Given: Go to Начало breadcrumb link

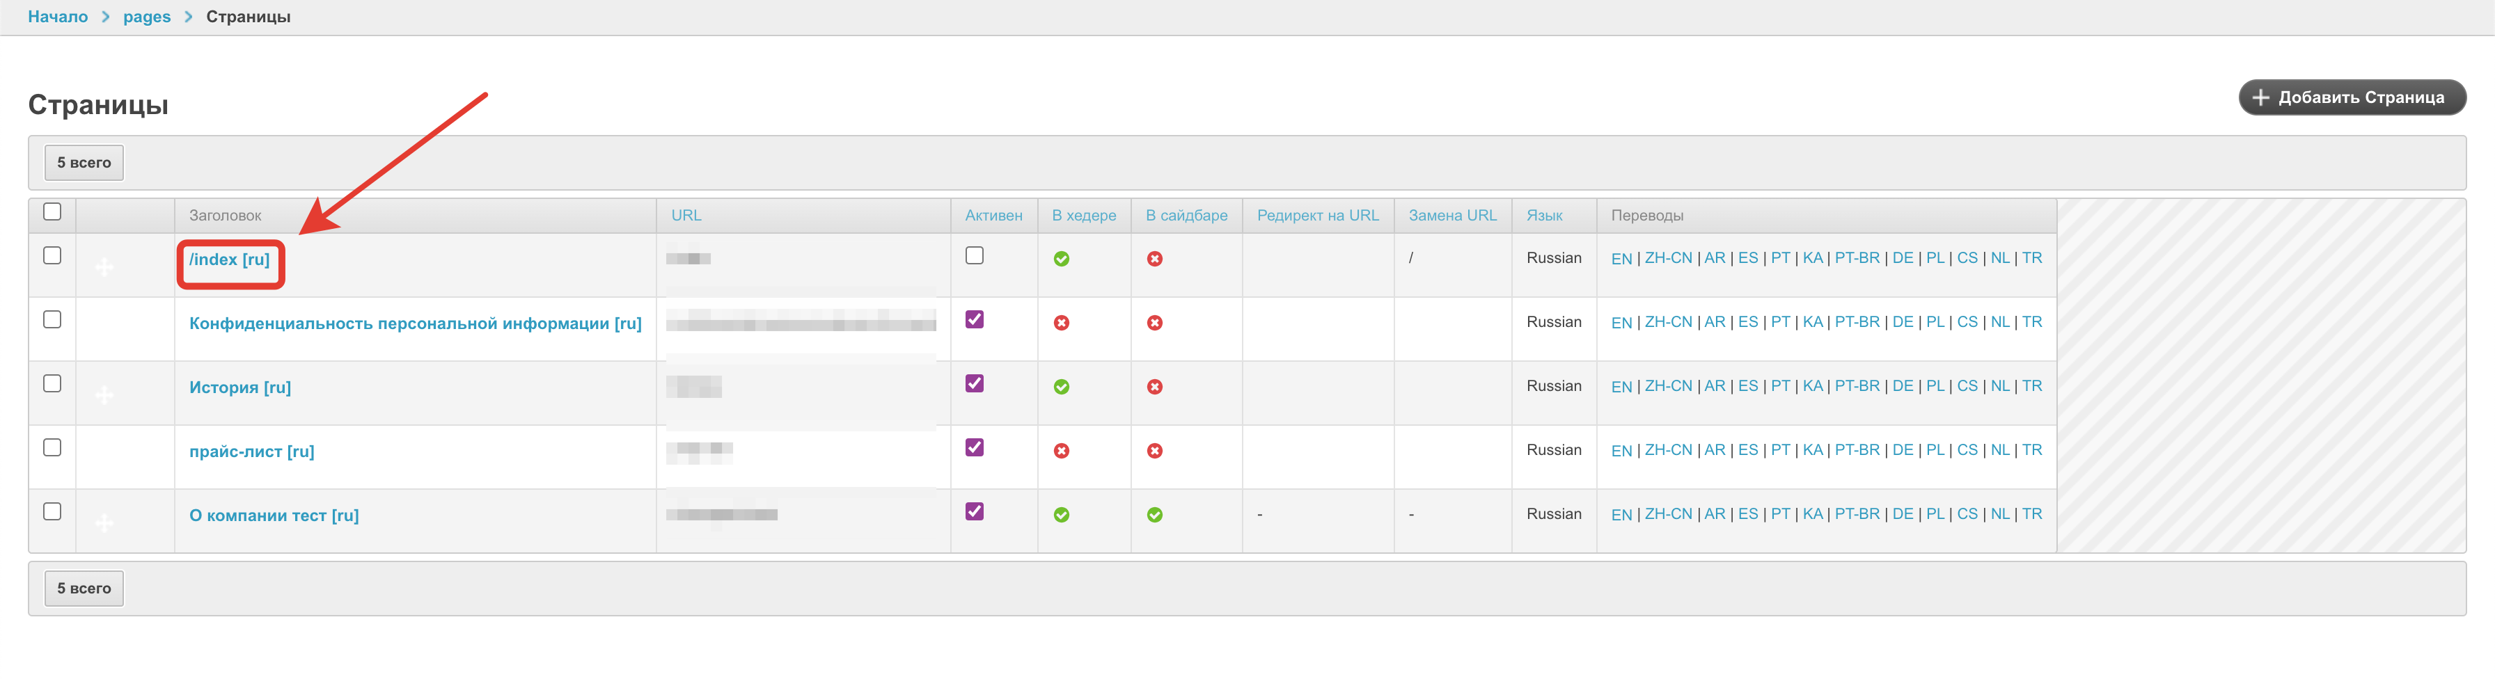Looking at the screenshot, I should (58, 17).
